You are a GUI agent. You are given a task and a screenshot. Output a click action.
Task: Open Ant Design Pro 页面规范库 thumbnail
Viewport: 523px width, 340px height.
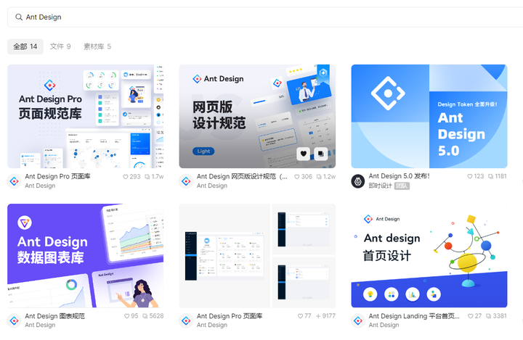86,116
